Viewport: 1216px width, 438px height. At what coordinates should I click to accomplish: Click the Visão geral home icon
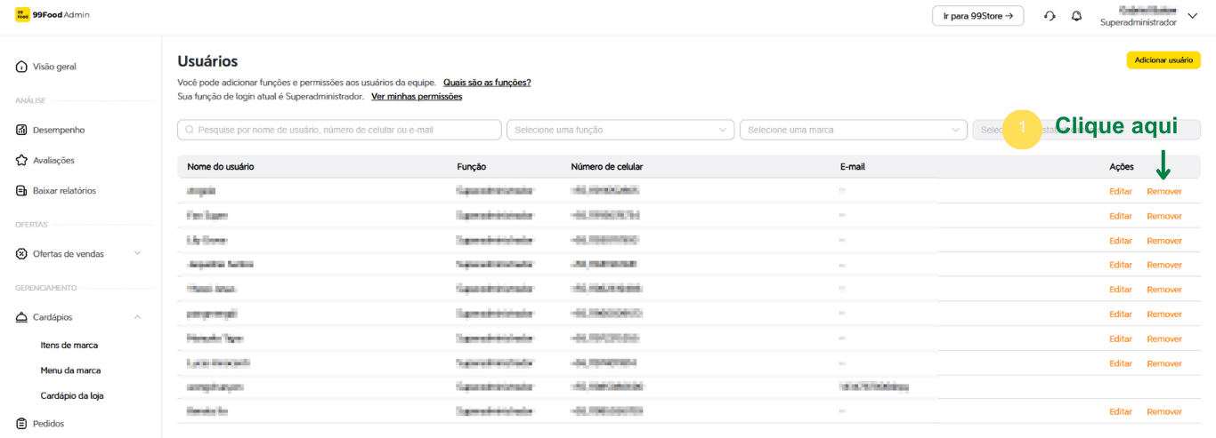click(21, 67)
